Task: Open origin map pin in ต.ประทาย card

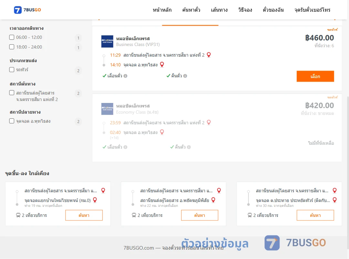Action: pos(334,190)
